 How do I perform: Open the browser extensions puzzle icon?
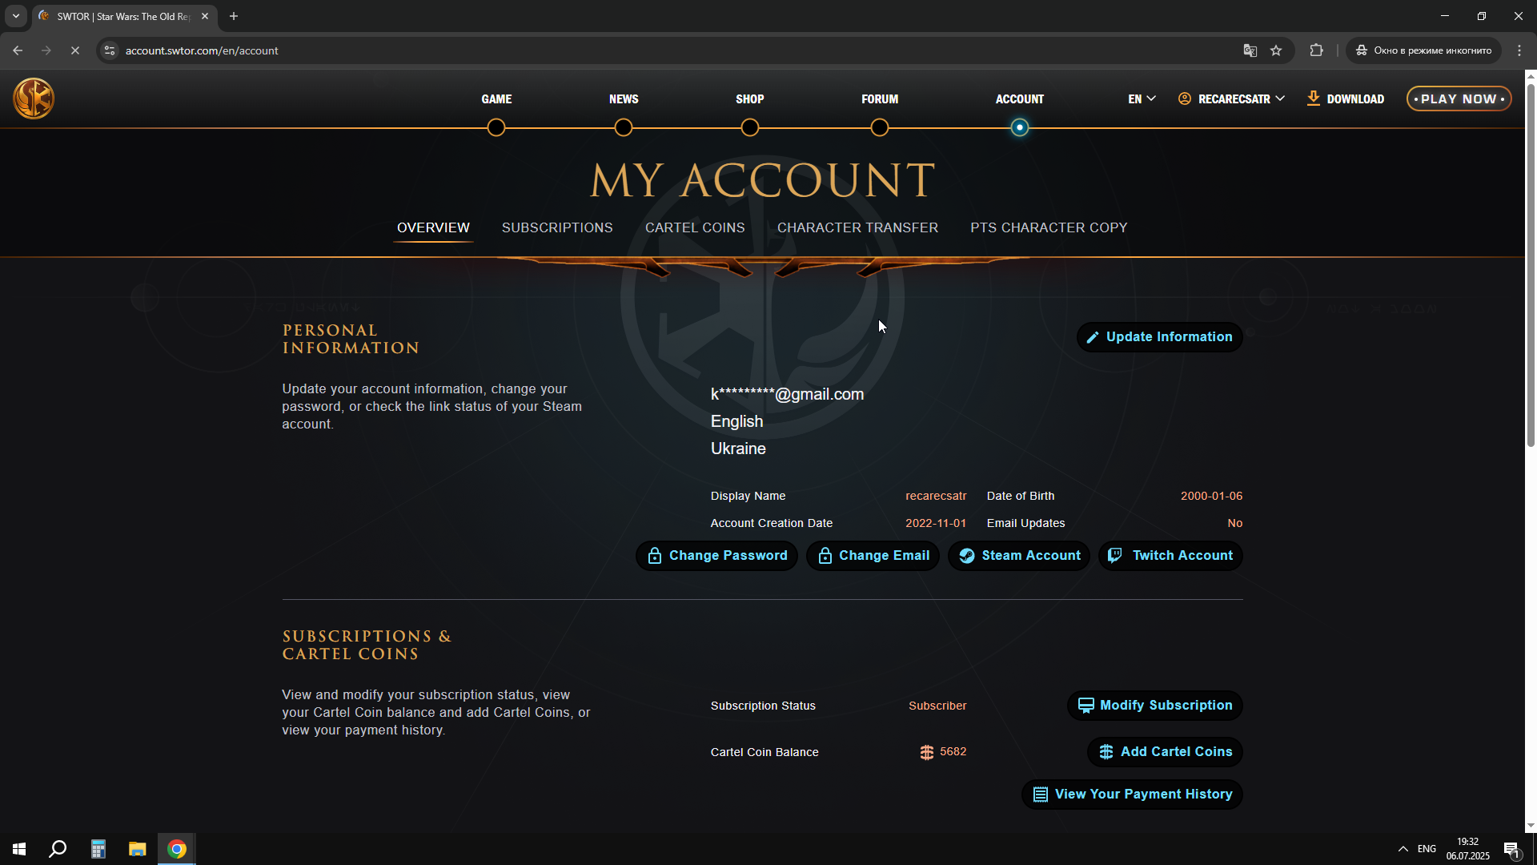pyautogui.click(x=1316, y=50)
